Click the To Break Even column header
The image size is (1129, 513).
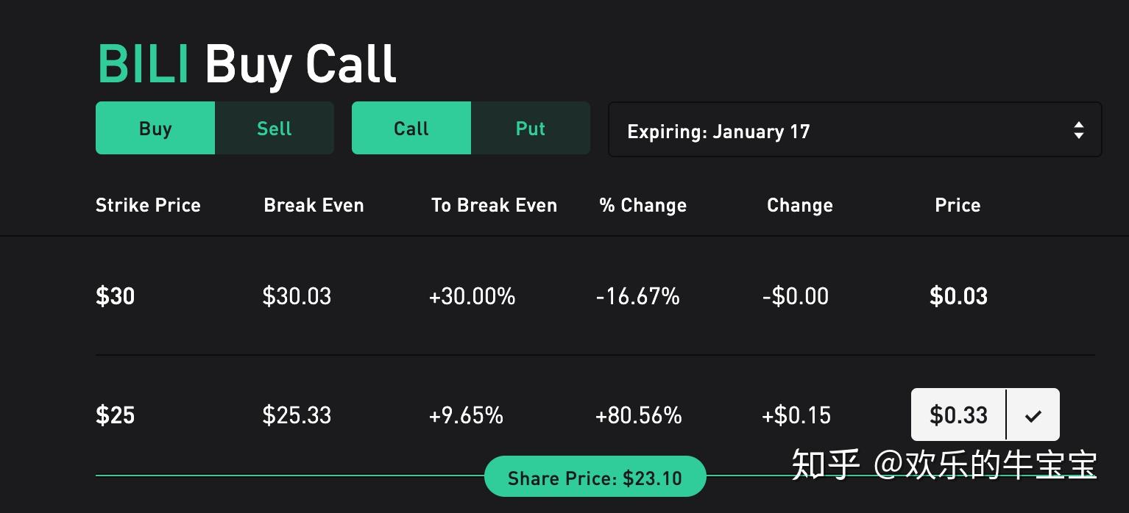494,205
